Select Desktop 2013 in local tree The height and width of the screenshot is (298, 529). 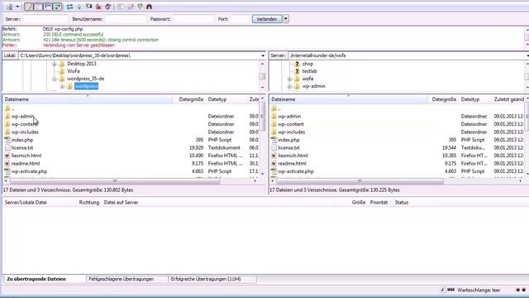point(82,64)
